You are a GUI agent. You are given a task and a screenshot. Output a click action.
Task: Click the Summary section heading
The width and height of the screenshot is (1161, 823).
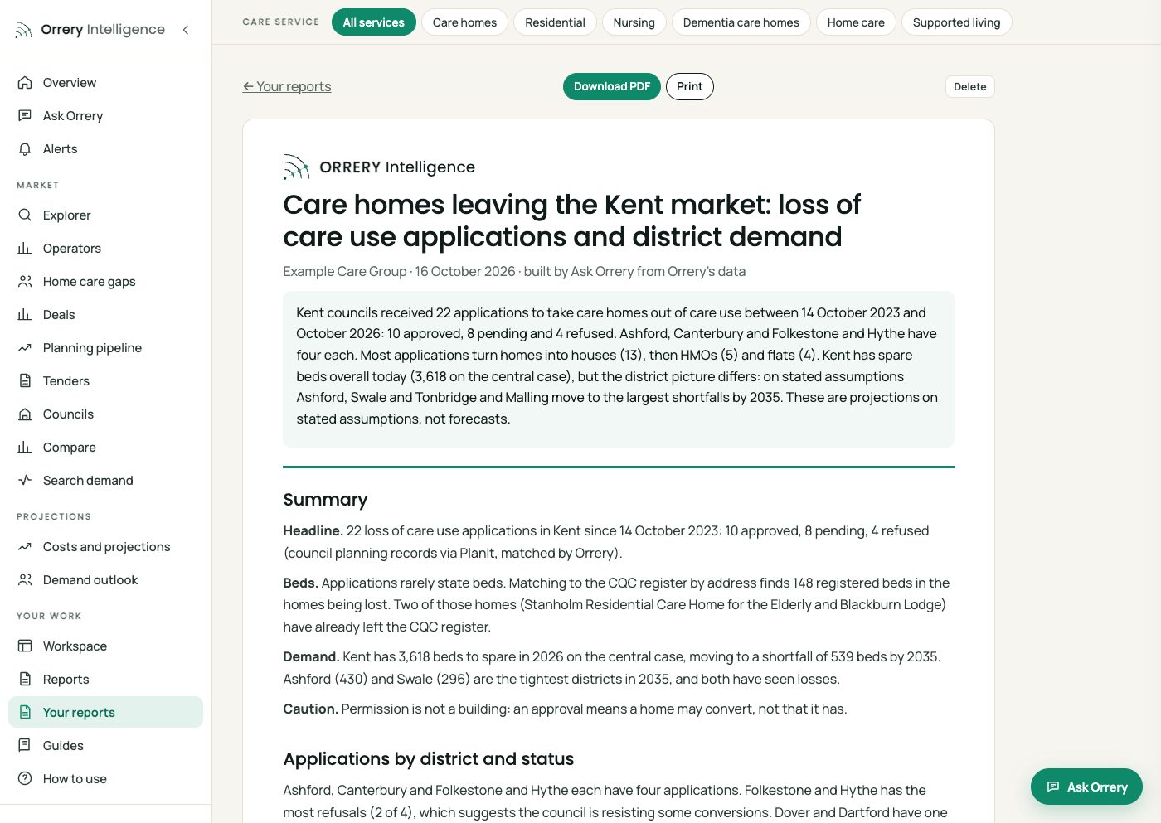[x=325, y=500]
